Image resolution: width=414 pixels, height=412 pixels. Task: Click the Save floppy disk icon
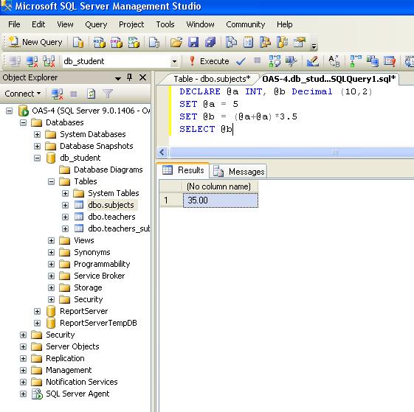coord(193,42)
